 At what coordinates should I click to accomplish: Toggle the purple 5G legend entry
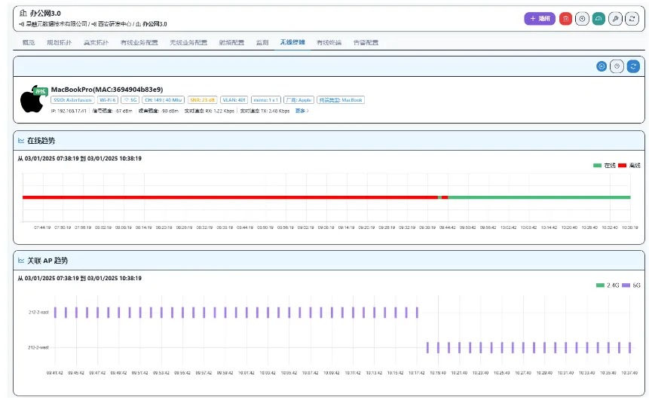point(631,285)
